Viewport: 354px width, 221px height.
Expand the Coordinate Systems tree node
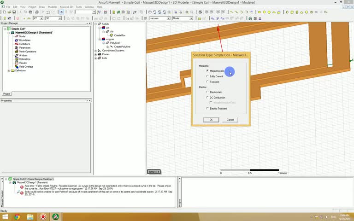(x=96, y=50)
